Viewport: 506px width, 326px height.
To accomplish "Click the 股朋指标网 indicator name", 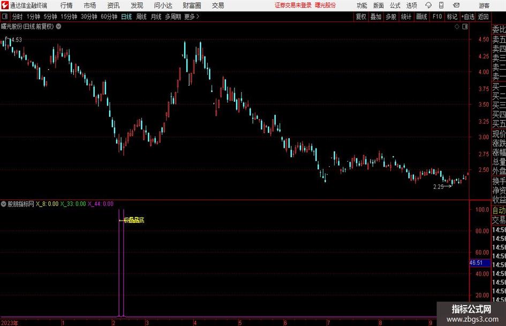I will 21,203.
